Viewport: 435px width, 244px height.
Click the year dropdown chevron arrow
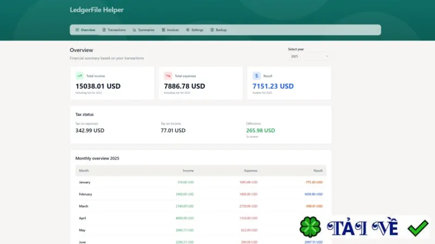(x=327, y=56)
